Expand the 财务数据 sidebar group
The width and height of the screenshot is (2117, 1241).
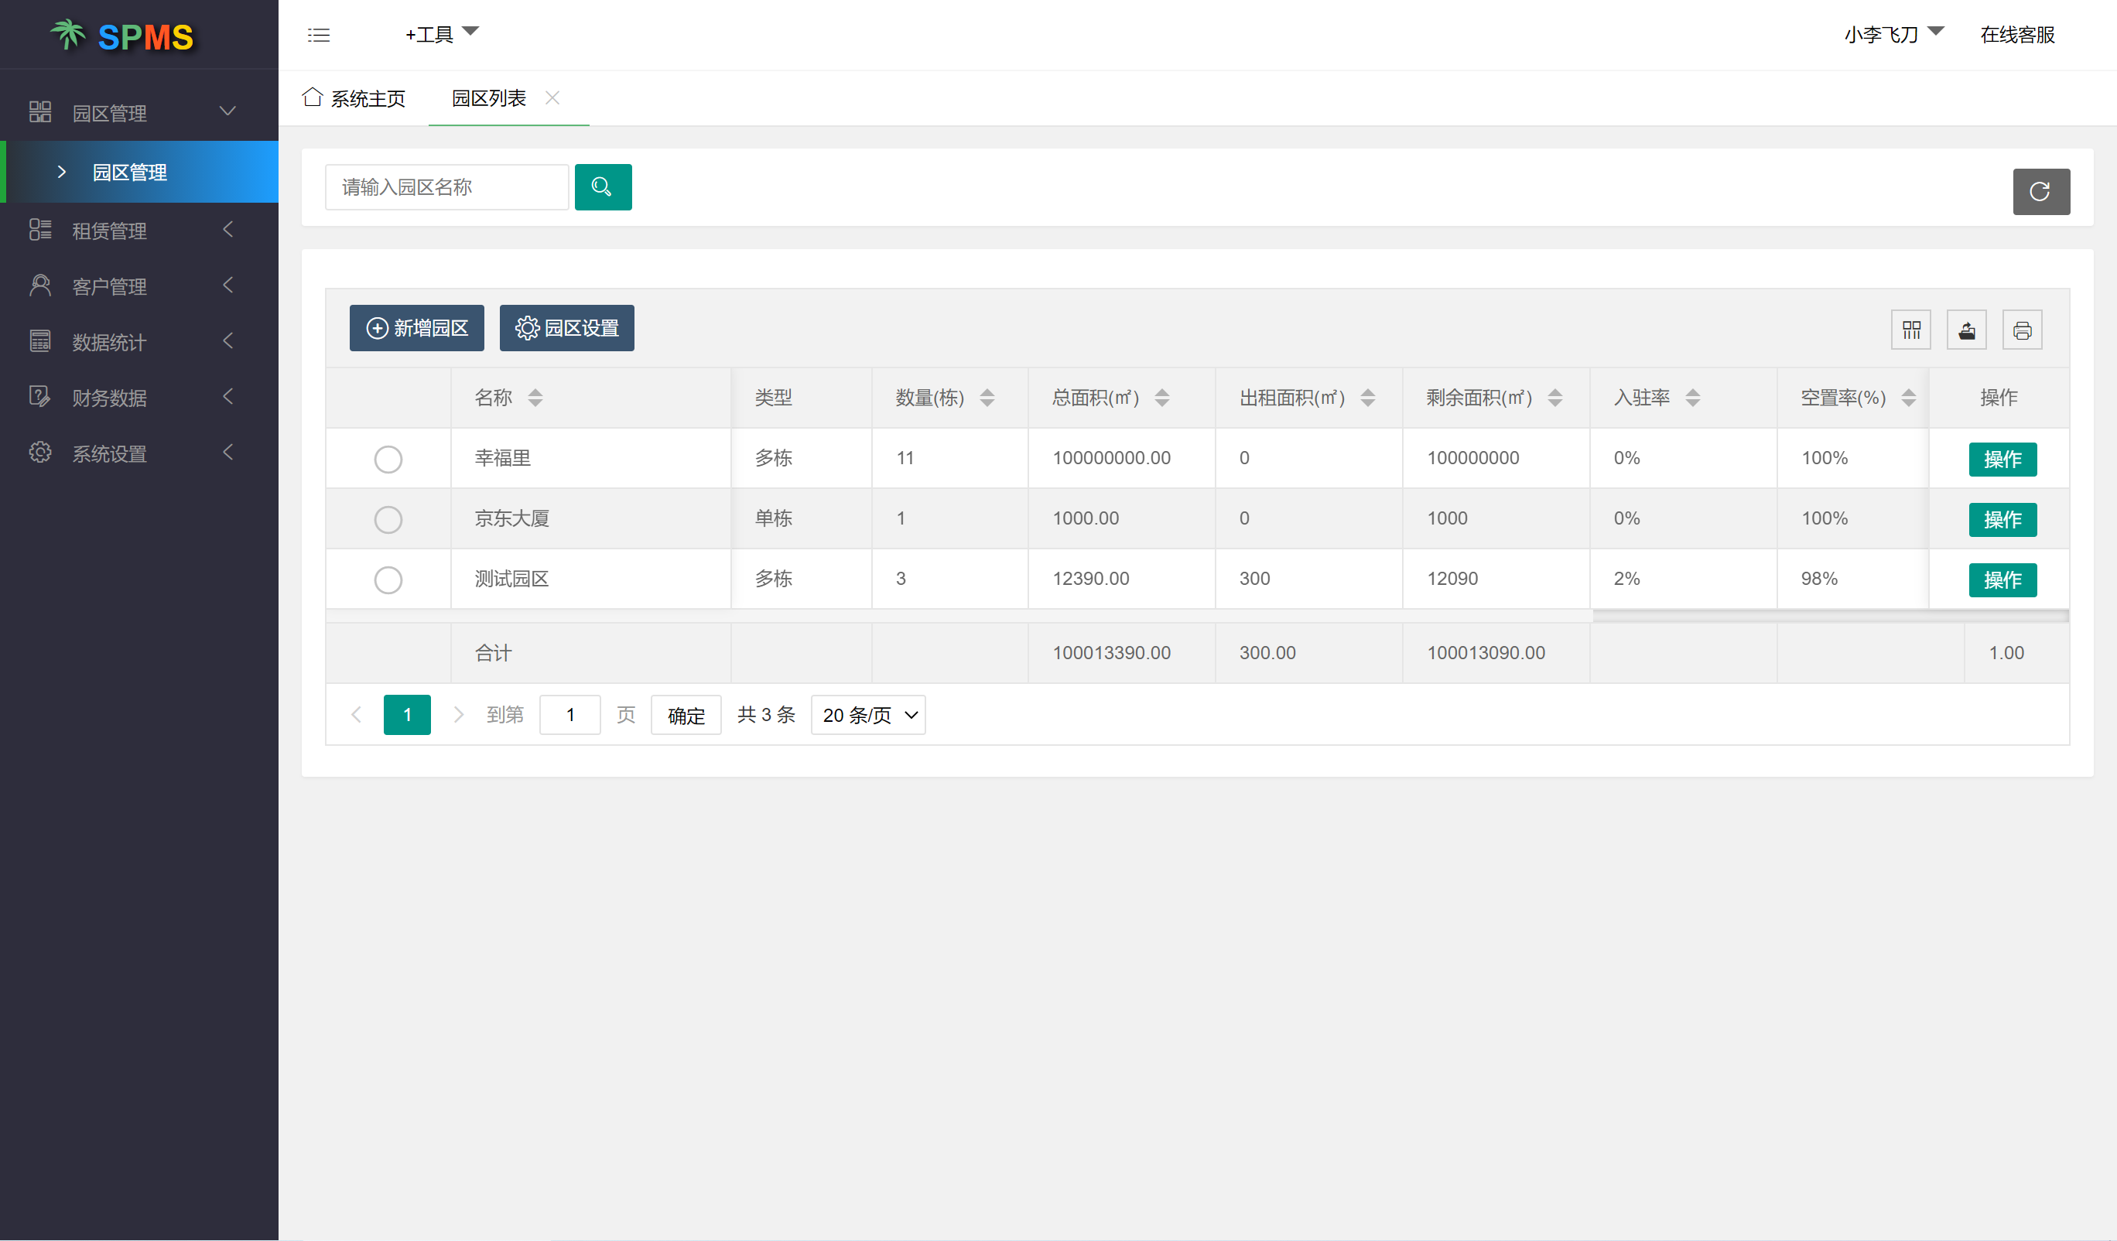click(x=227, y=397)
